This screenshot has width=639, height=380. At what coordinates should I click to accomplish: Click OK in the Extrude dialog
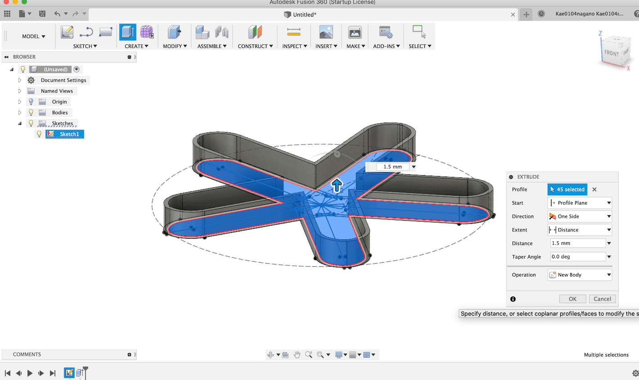click(x=573, y=299)
